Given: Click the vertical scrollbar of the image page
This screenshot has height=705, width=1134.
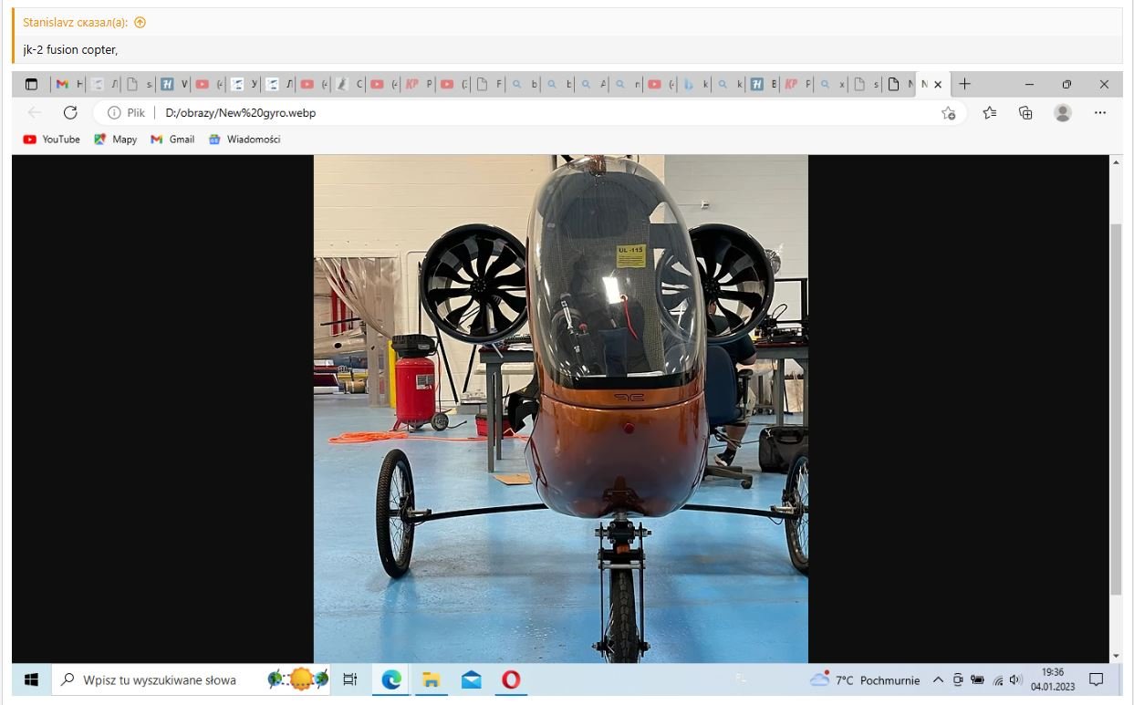Looking at the screenshot, I should click(1115, 410).
